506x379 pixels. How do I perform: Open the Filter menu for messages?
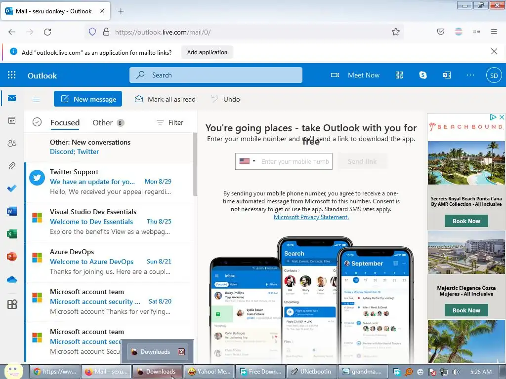170,122
